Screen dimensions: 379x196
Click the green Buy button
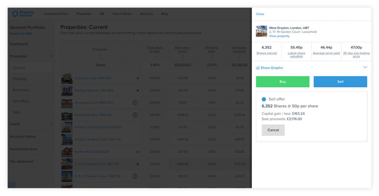tap(282, 82)
